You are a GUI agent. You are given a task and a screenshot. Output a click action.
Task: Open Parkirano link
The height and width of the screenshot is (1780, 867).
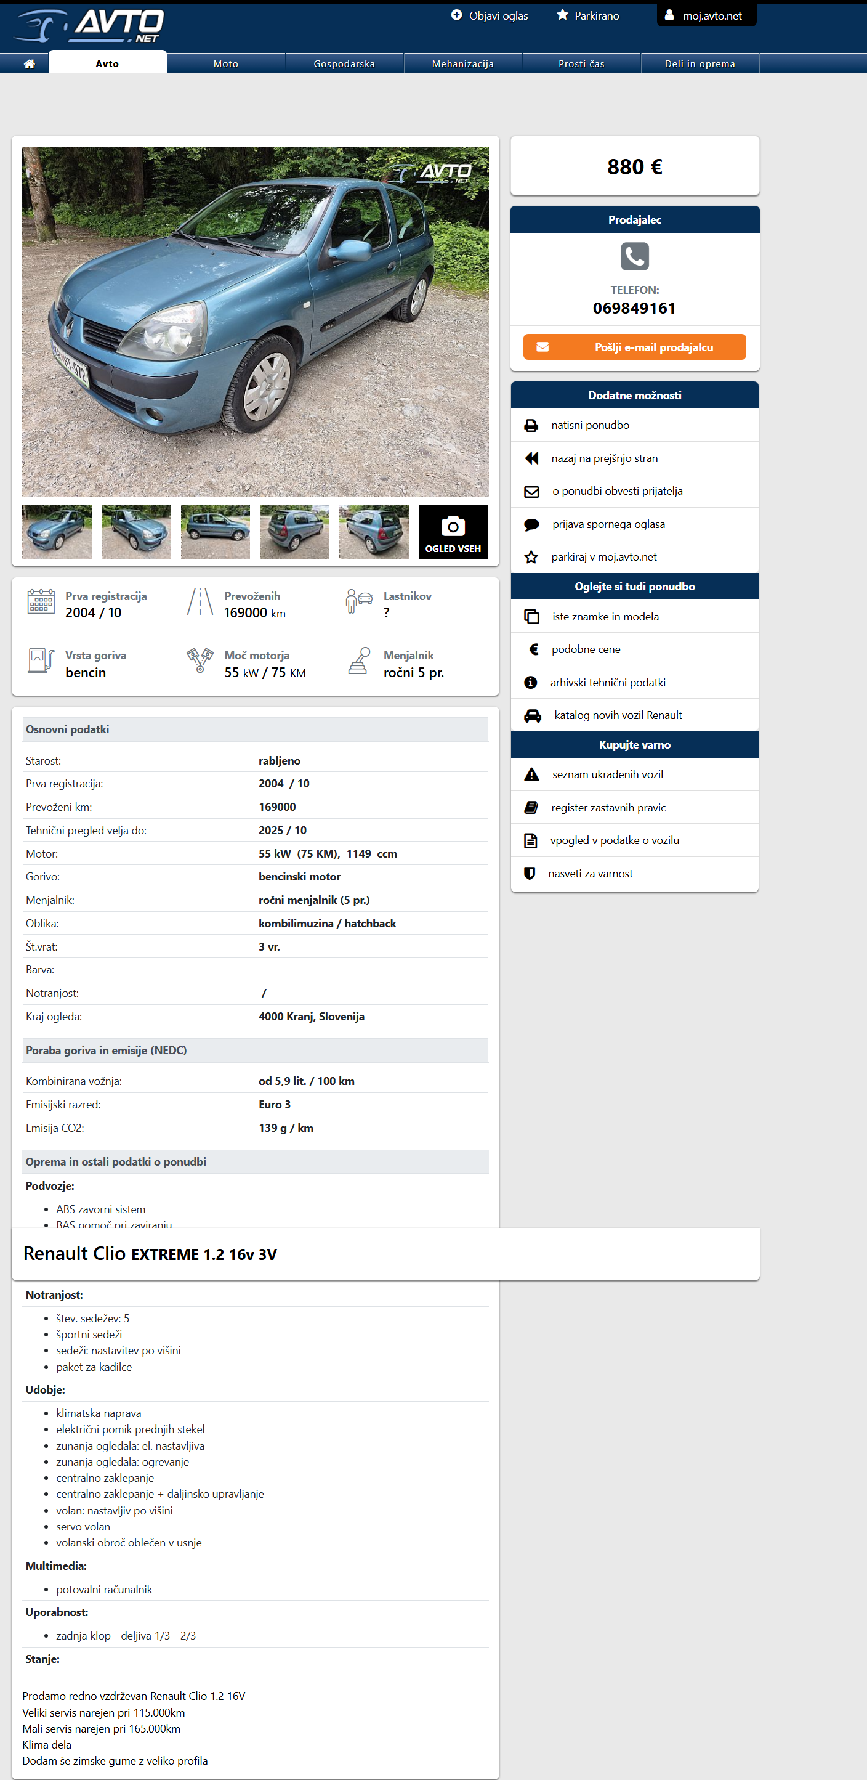[x=597, y=16]
